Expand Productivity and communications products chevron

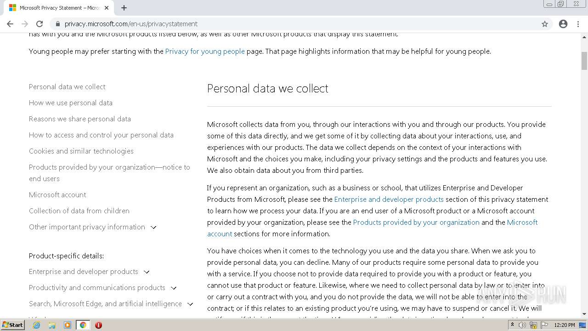click(174, 288)
